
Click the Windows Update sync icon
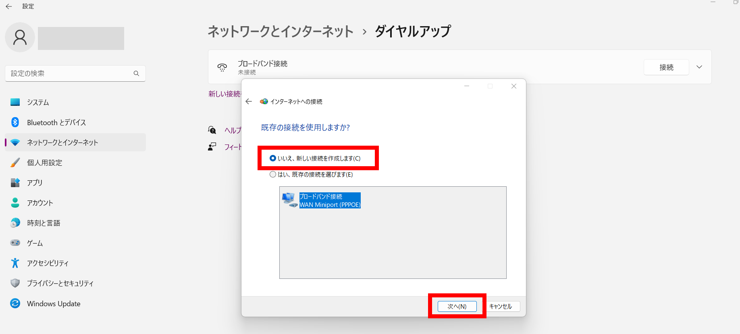pyautogui.click(x=15, y=303)
